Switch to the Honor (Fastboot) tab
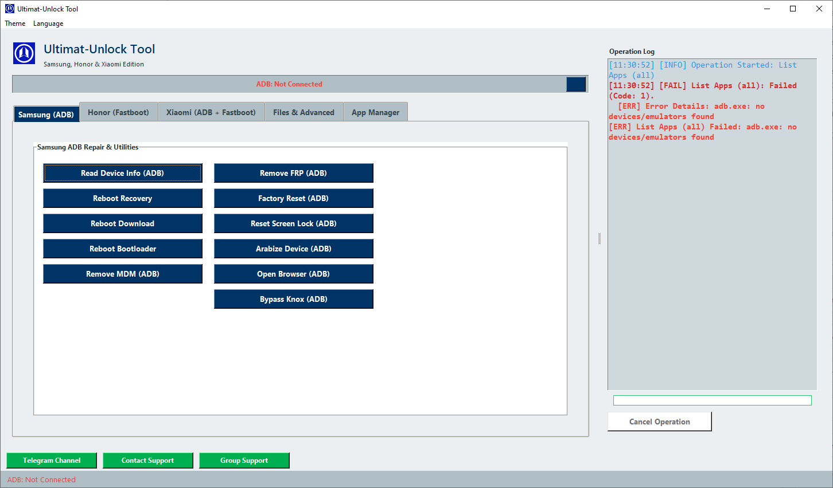Viewport: 833px width, 488px height. [x=118, y=112]
